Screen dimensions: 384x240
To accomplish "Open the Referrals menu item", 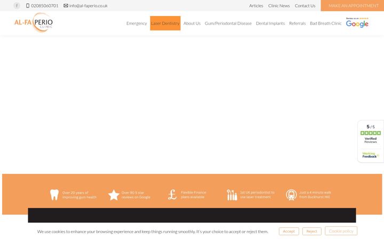I will [297, 23].
